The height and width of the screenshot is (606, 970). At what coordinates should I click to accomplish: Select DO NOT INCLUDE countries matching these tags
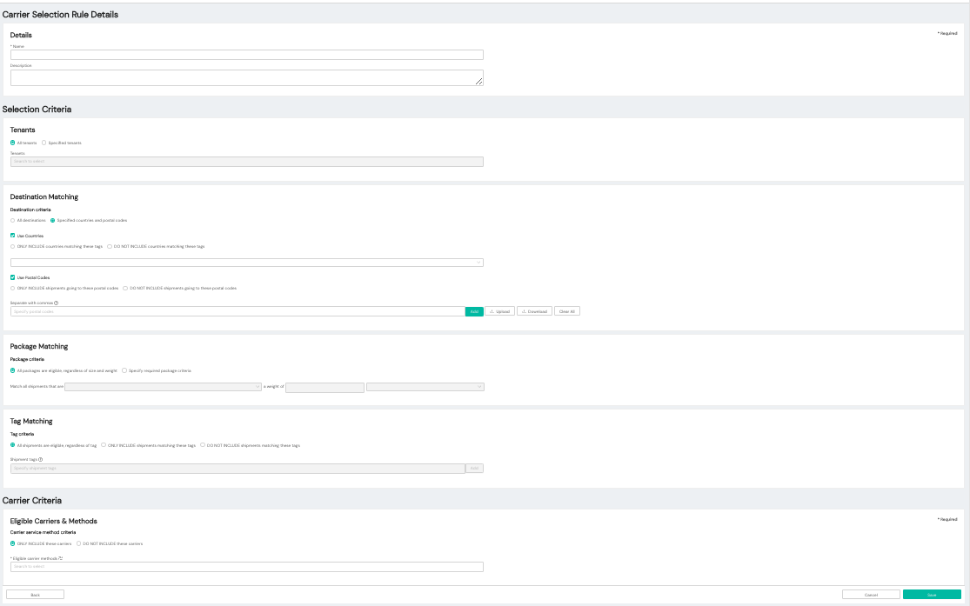pos(110,246)
